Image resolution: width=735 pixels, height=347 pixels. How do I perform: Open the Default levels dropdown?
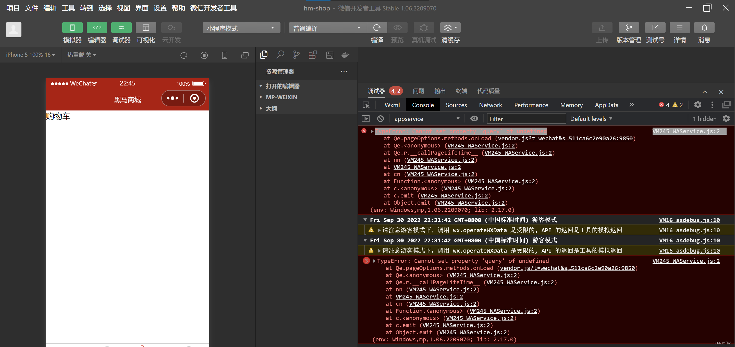point(591,119)
